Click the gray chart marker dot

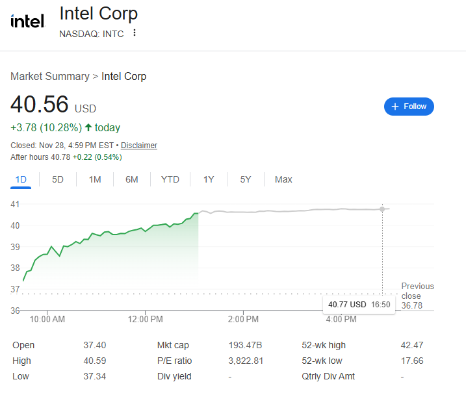tap(382, 209)
